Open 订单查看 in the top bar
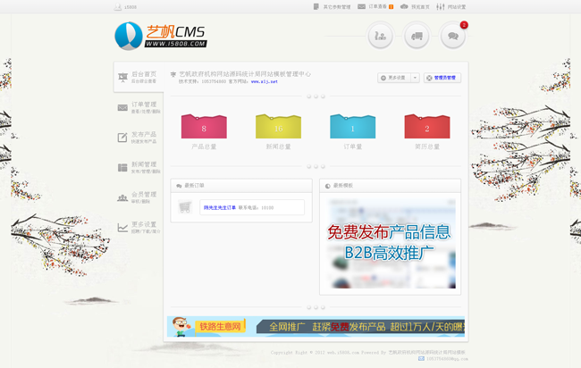The height and width of the screenshot is (368, 581). tap(375, 6)
